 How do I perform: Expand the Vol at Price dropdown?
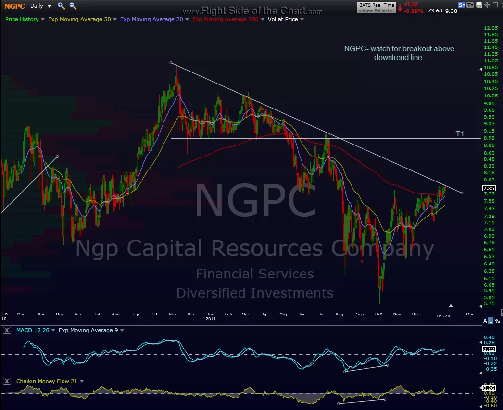pos(302,20)
